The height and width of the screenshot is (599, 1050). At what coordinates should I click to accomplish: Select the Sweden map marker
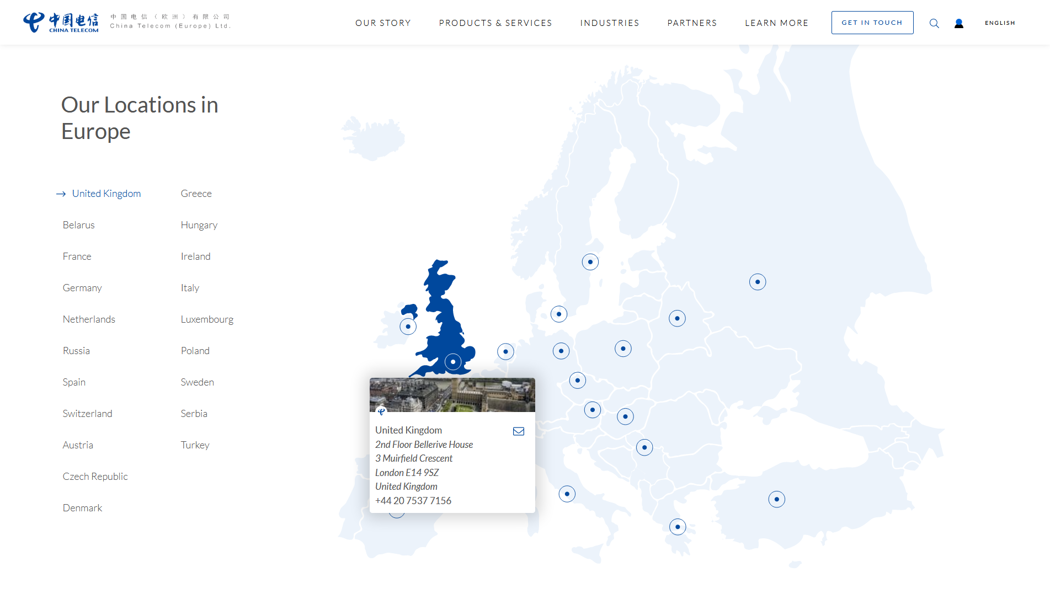[x=590, y=262]
